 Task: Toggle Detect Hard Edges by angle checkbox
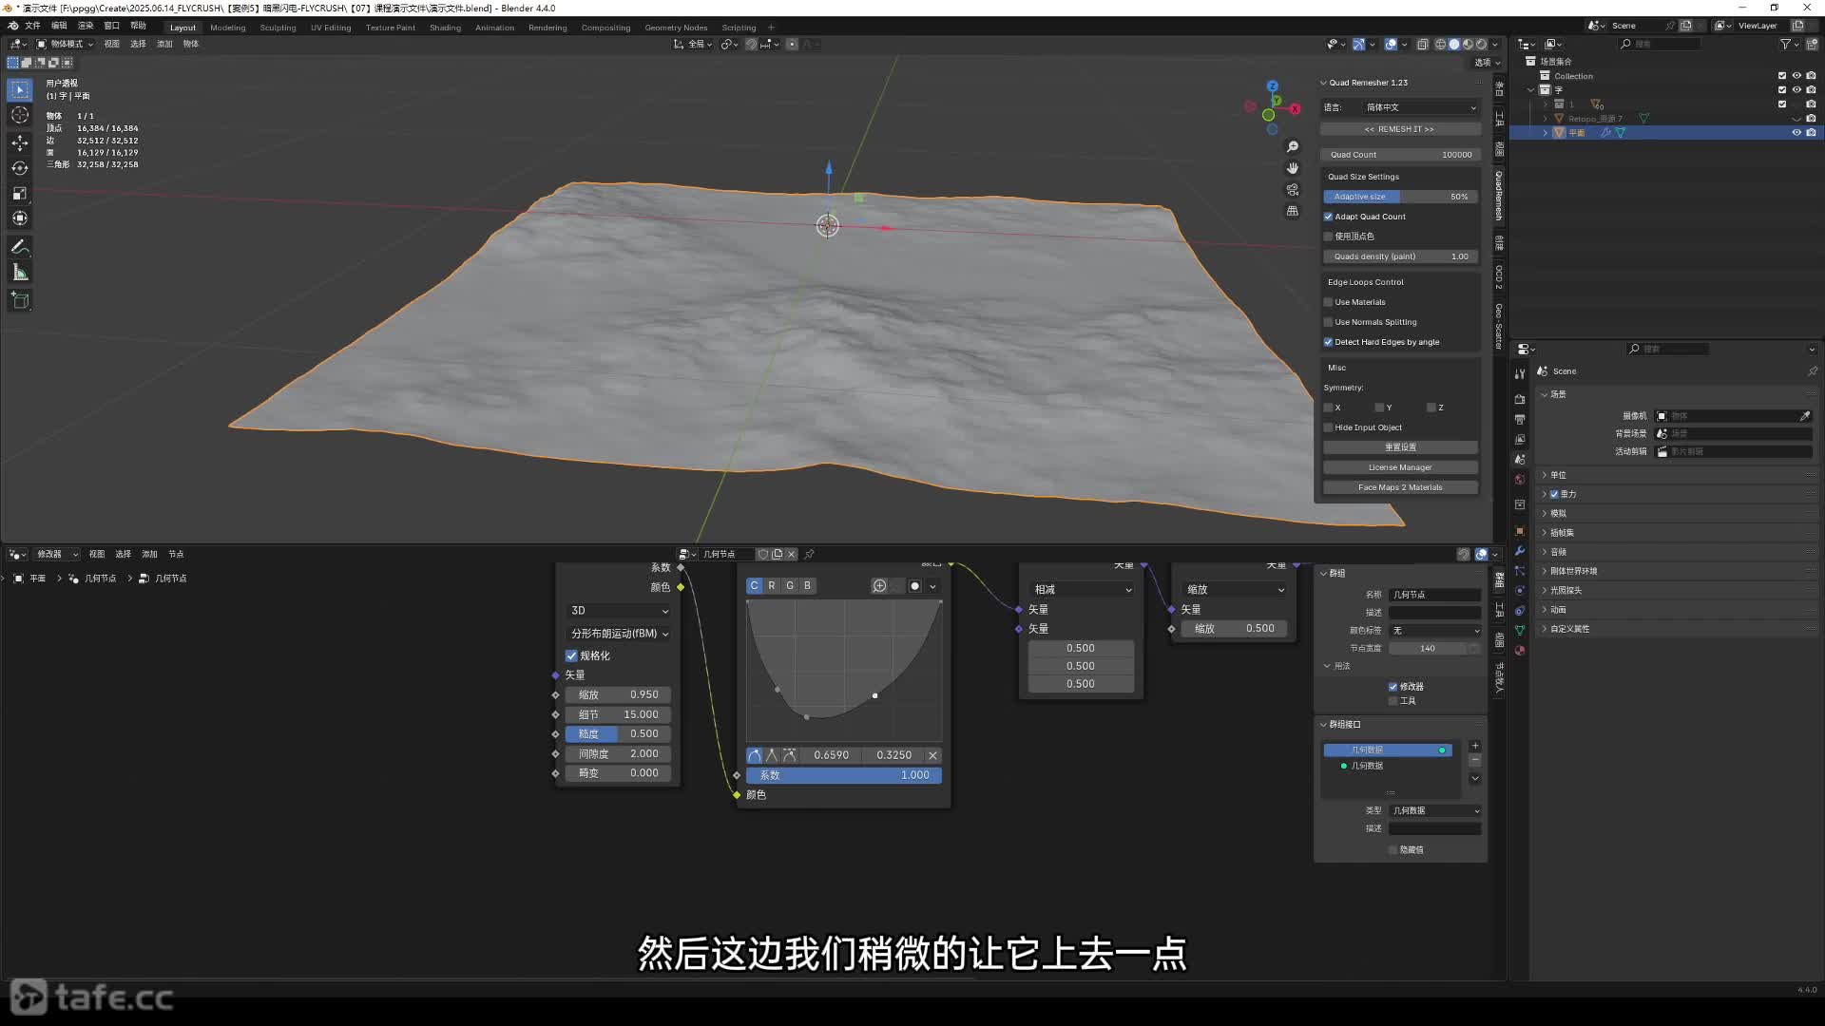[1328, 342]
